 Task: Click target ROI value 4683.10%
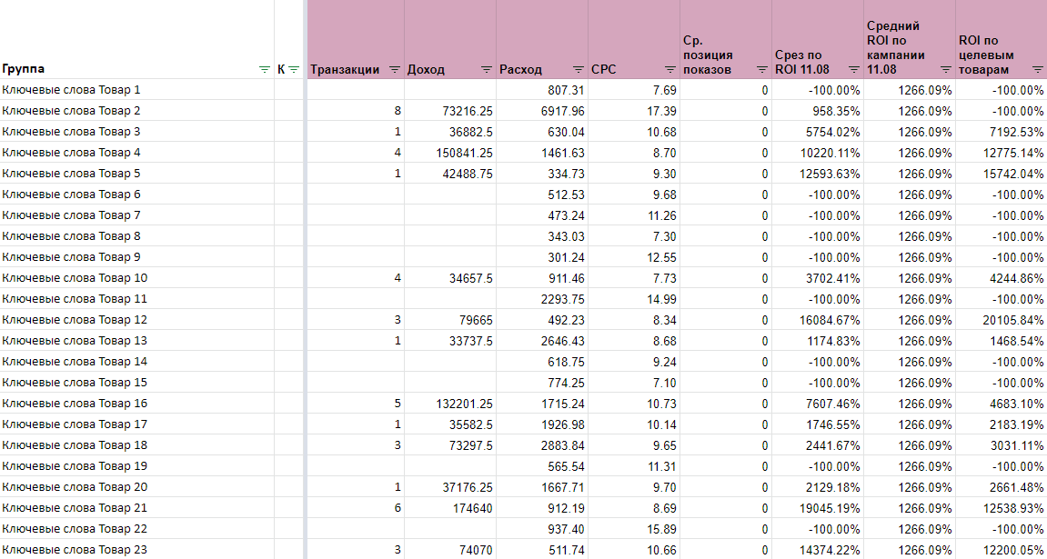coord(1017,403)
